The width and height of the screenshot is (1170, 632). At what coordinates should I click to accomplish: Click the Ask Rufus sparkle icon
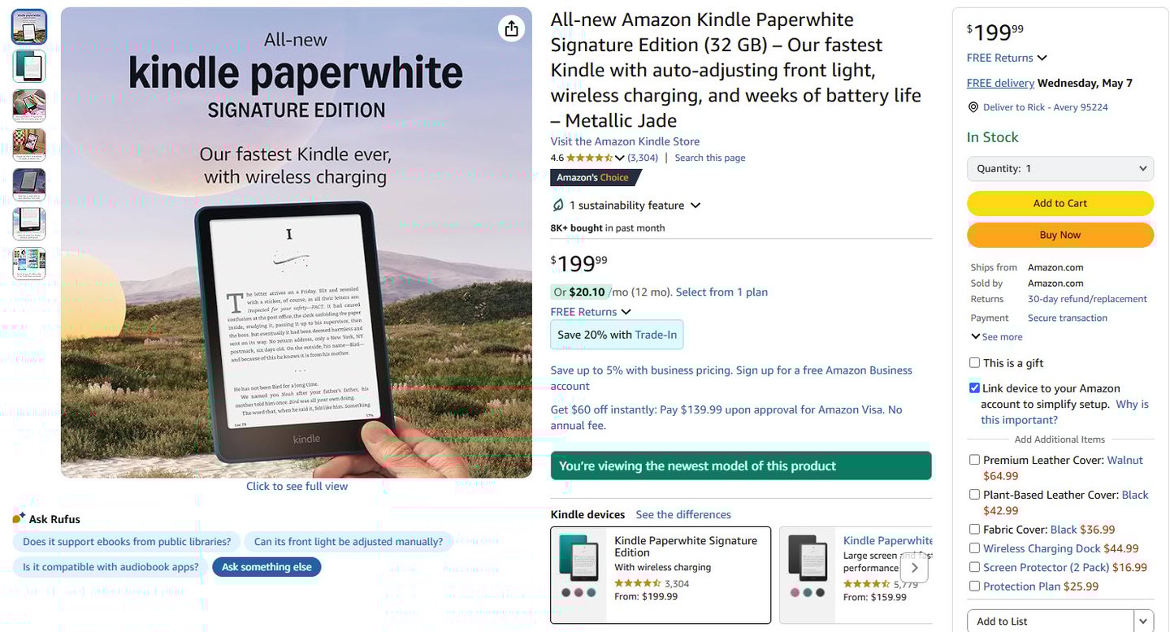pyautogui.click(x=19, y=518)
